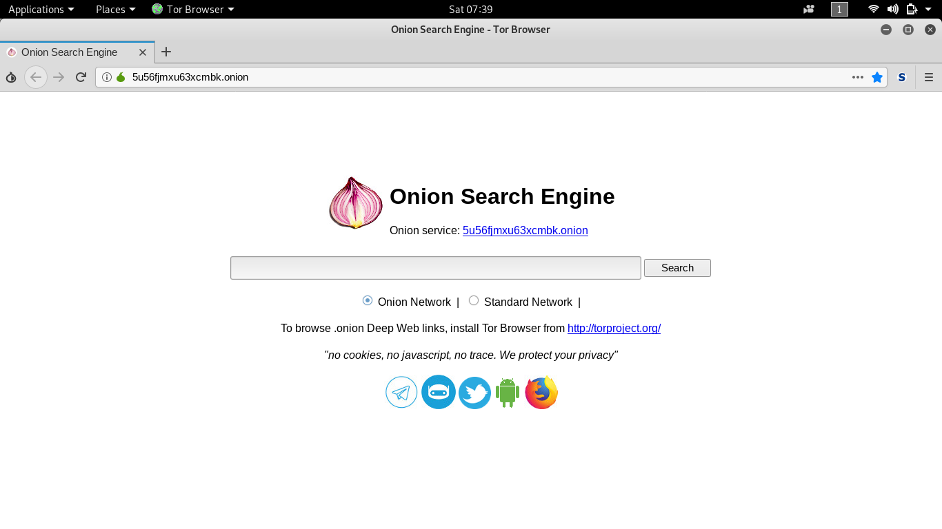
Task: Open the Tor onion button in toolbar
Action: 11,77
